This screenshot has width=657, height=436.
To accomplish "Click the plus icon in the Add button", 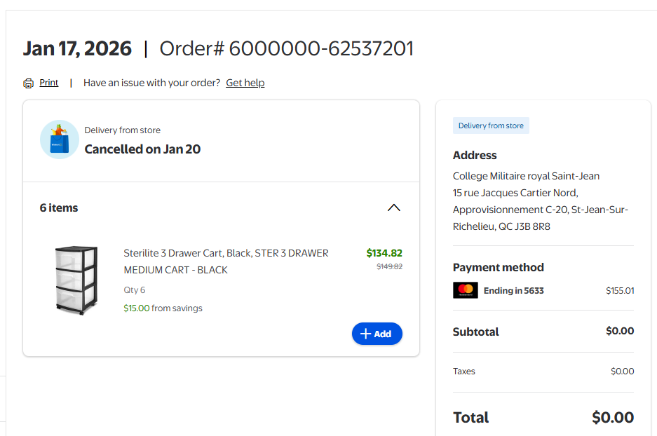I will [x=365, y=334].
